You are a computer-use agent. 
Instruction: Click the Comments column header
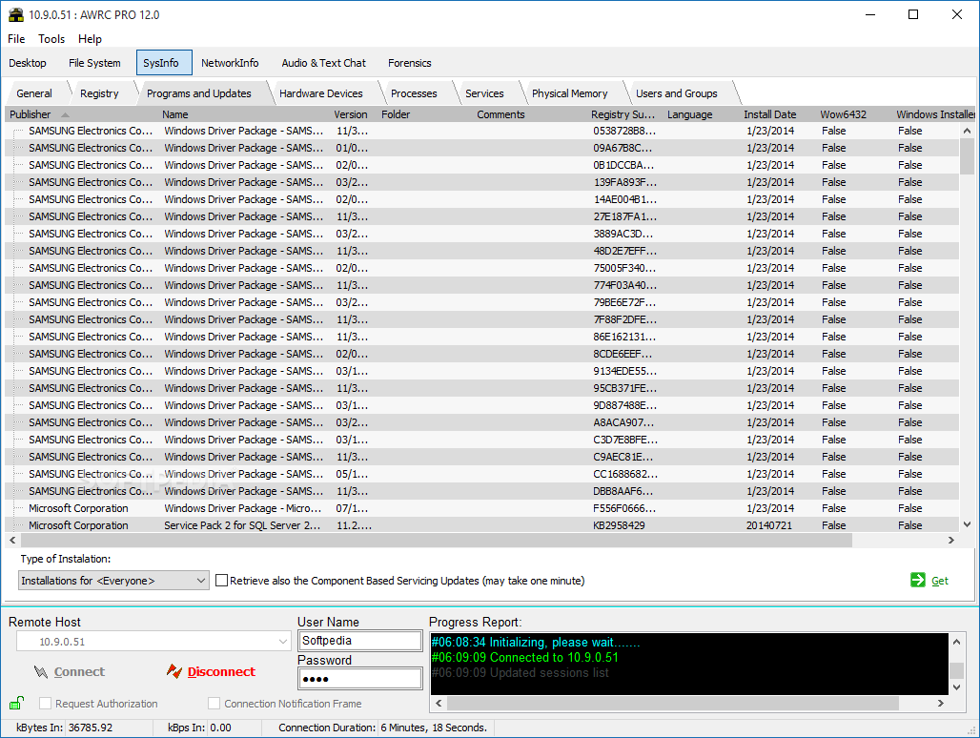pos(500,114)
